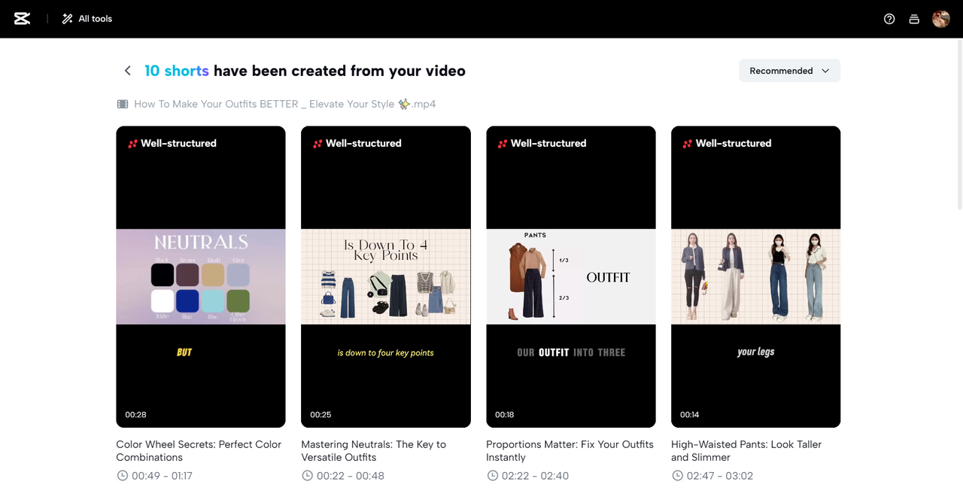Screen dimensions: 963x500
Task: Open the All tools menu
Action: (87, 19)
